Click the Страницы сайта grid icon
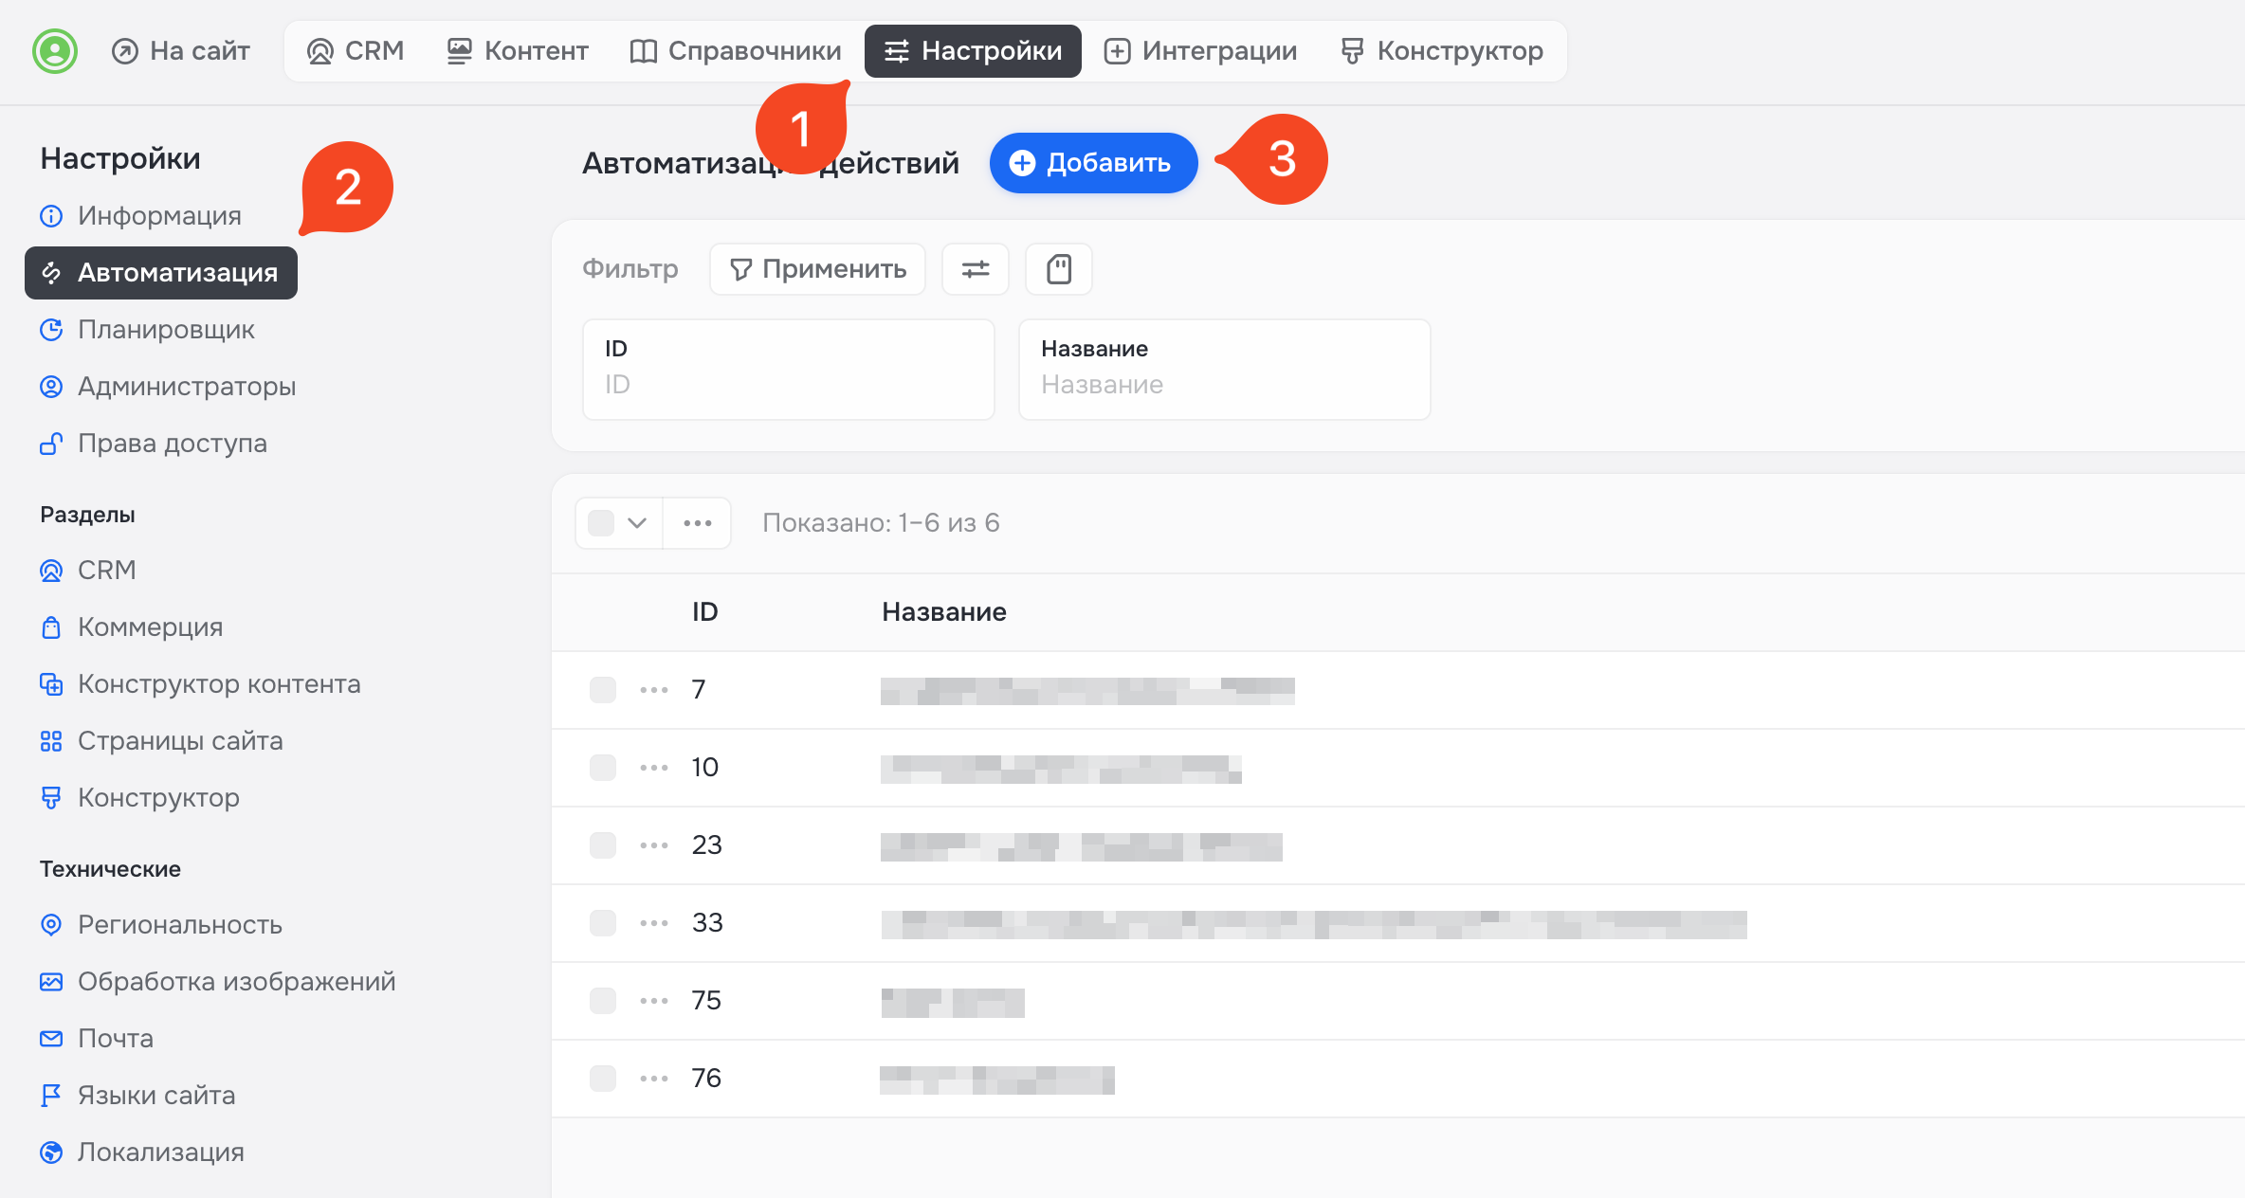The image size is (2245, 1198). (x=51, y=741)
